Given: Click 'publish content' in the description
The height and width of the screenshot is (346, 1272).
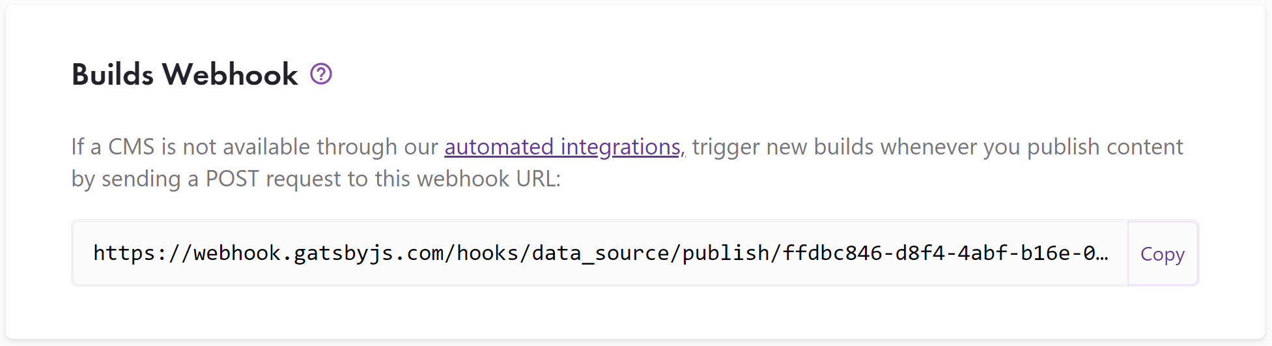Looking at the screenshot, I should point(1105,147).
